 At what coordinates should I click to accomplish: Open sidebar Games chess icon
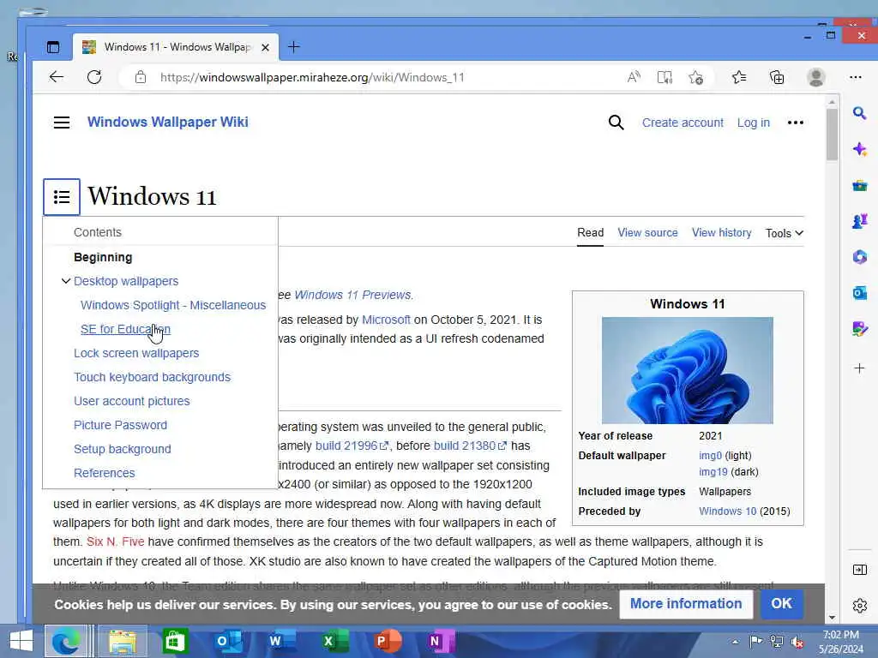click(x=859, y=221)
